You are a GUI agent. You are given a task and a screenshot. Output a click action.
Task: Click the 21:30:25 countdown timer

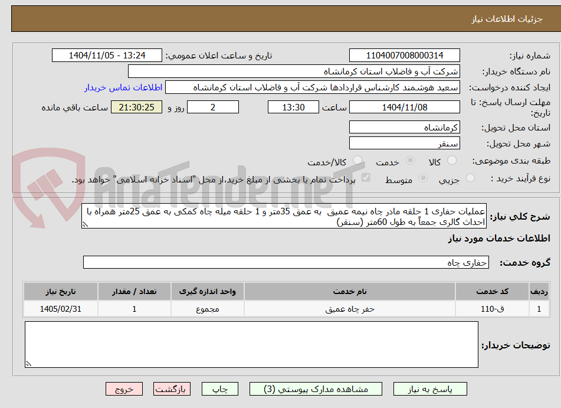pos(136,107)
